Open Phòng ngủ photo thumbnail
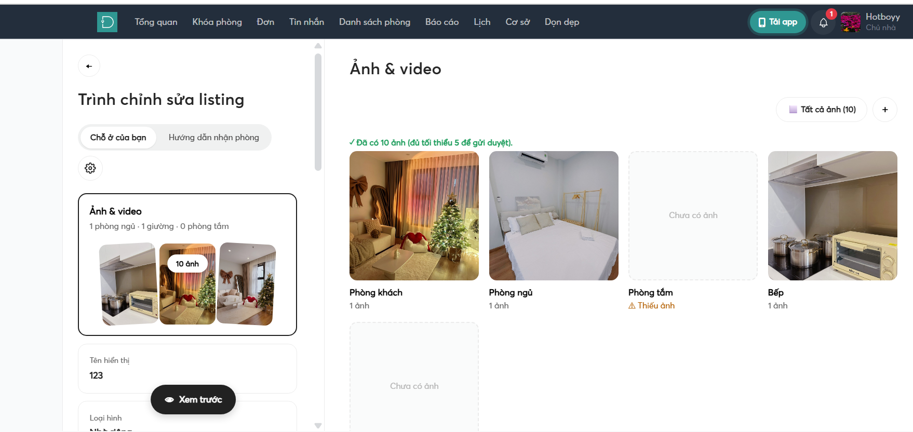The image size is (913, 432). point(554,216)
